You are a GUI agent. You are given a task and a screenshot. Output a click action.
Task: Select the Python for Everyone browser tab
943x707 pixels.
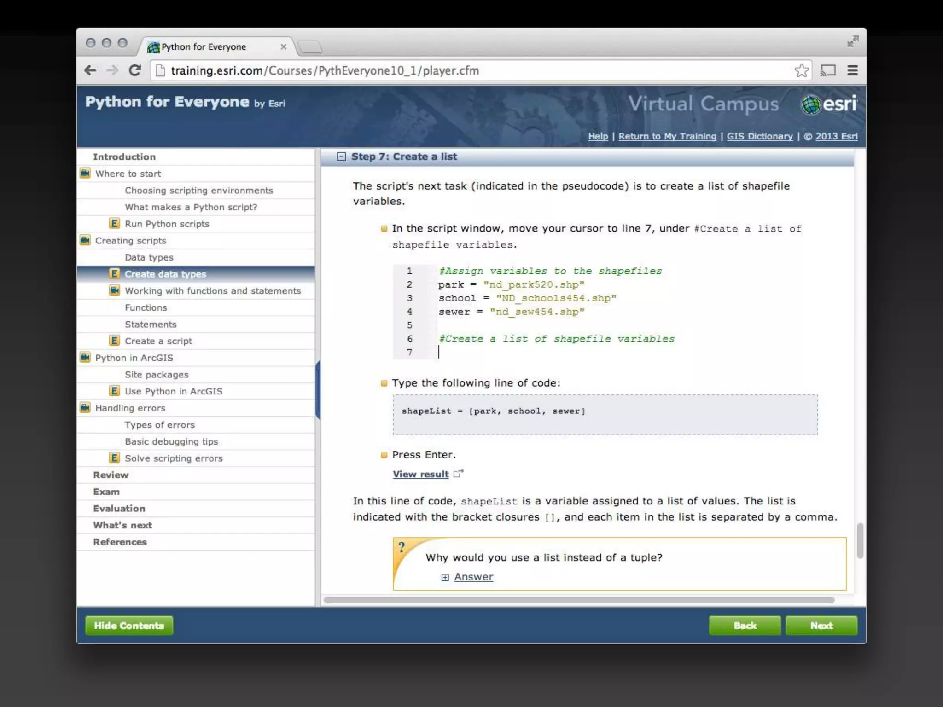pyautogui.click(x=204, y=47)
